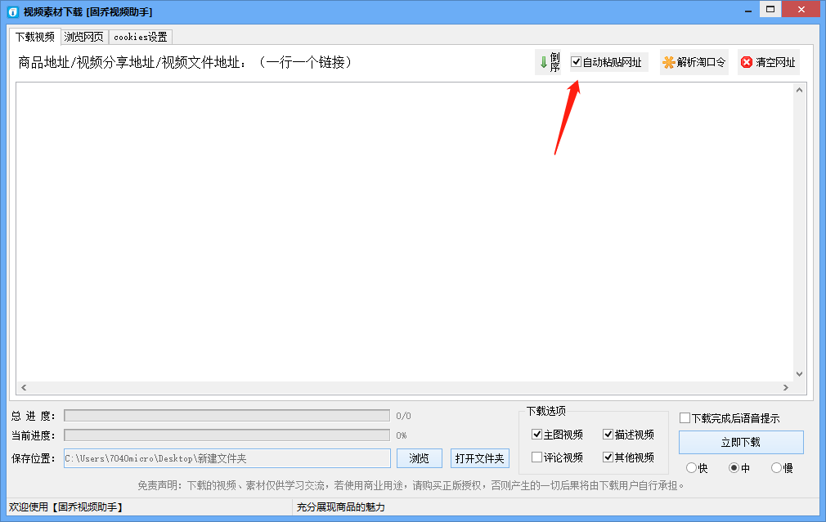The height and width of the screenshot is (522, 826).
Task: Click the 清空网址 red icon
Action: pyautogui.click(x=746, y=61)
